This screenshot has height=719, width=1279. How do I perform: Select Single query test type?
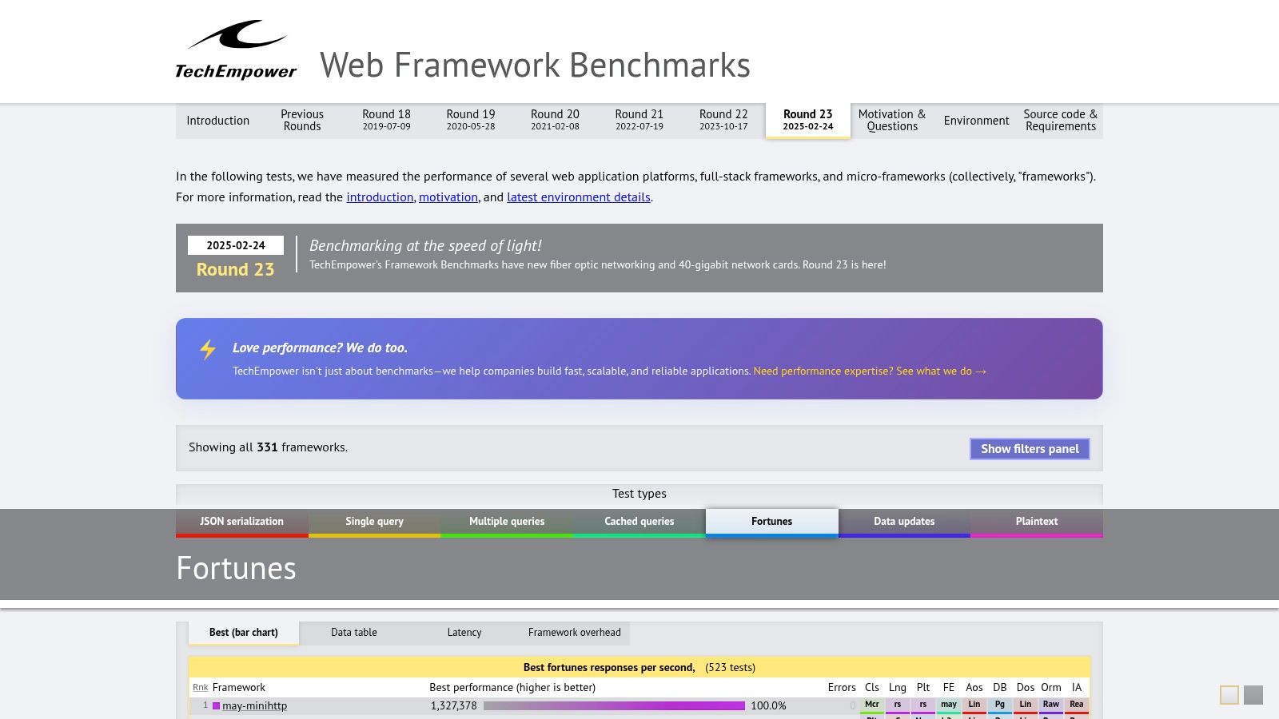point(374,522)
